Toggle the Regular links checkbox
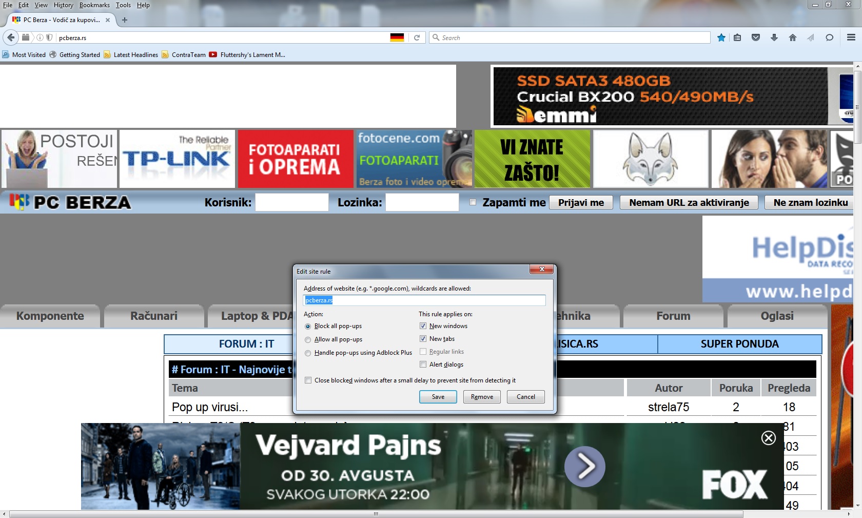Screen dimensions: 862x518 (423, 352)
